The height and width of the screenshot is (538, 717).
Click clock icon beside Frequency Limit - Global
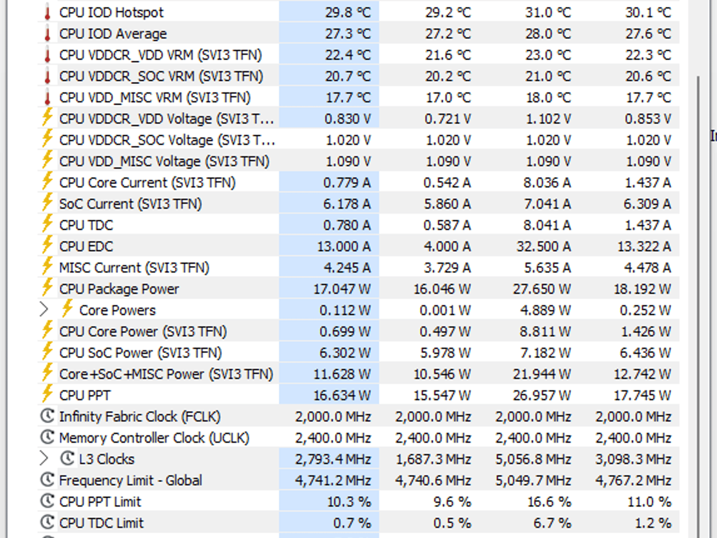coord(47,480)
